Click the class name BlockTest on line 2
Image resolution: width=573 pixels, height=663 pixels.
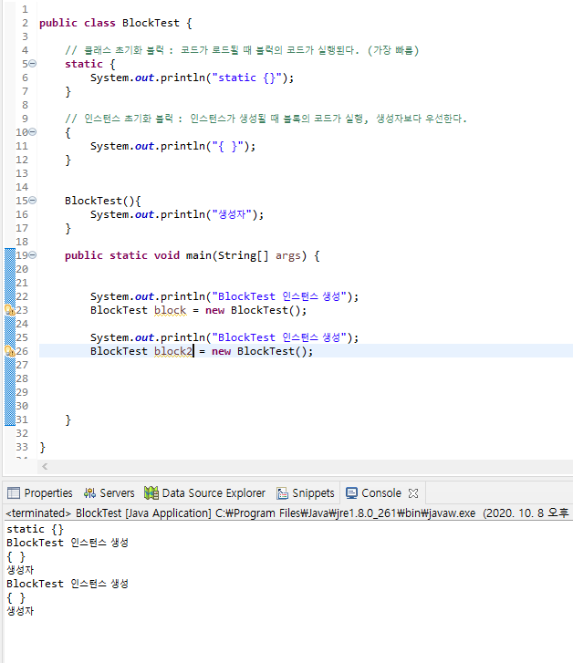[151, 23]
